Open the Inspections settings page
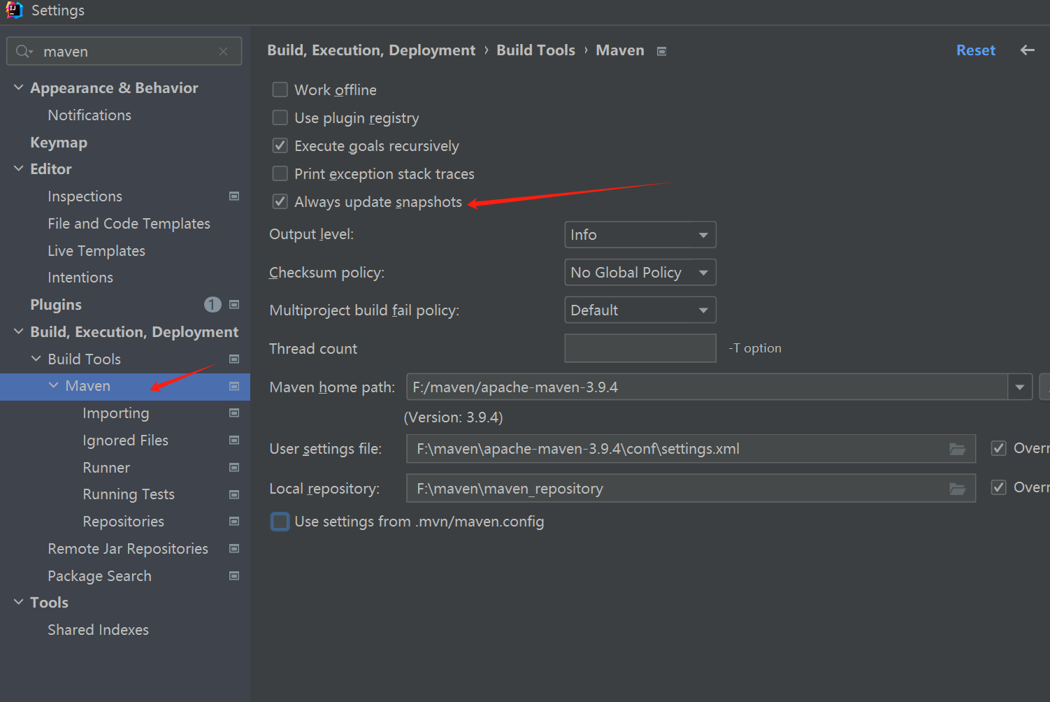This screenshot has height=702, width=1050. tap(85, 196)
